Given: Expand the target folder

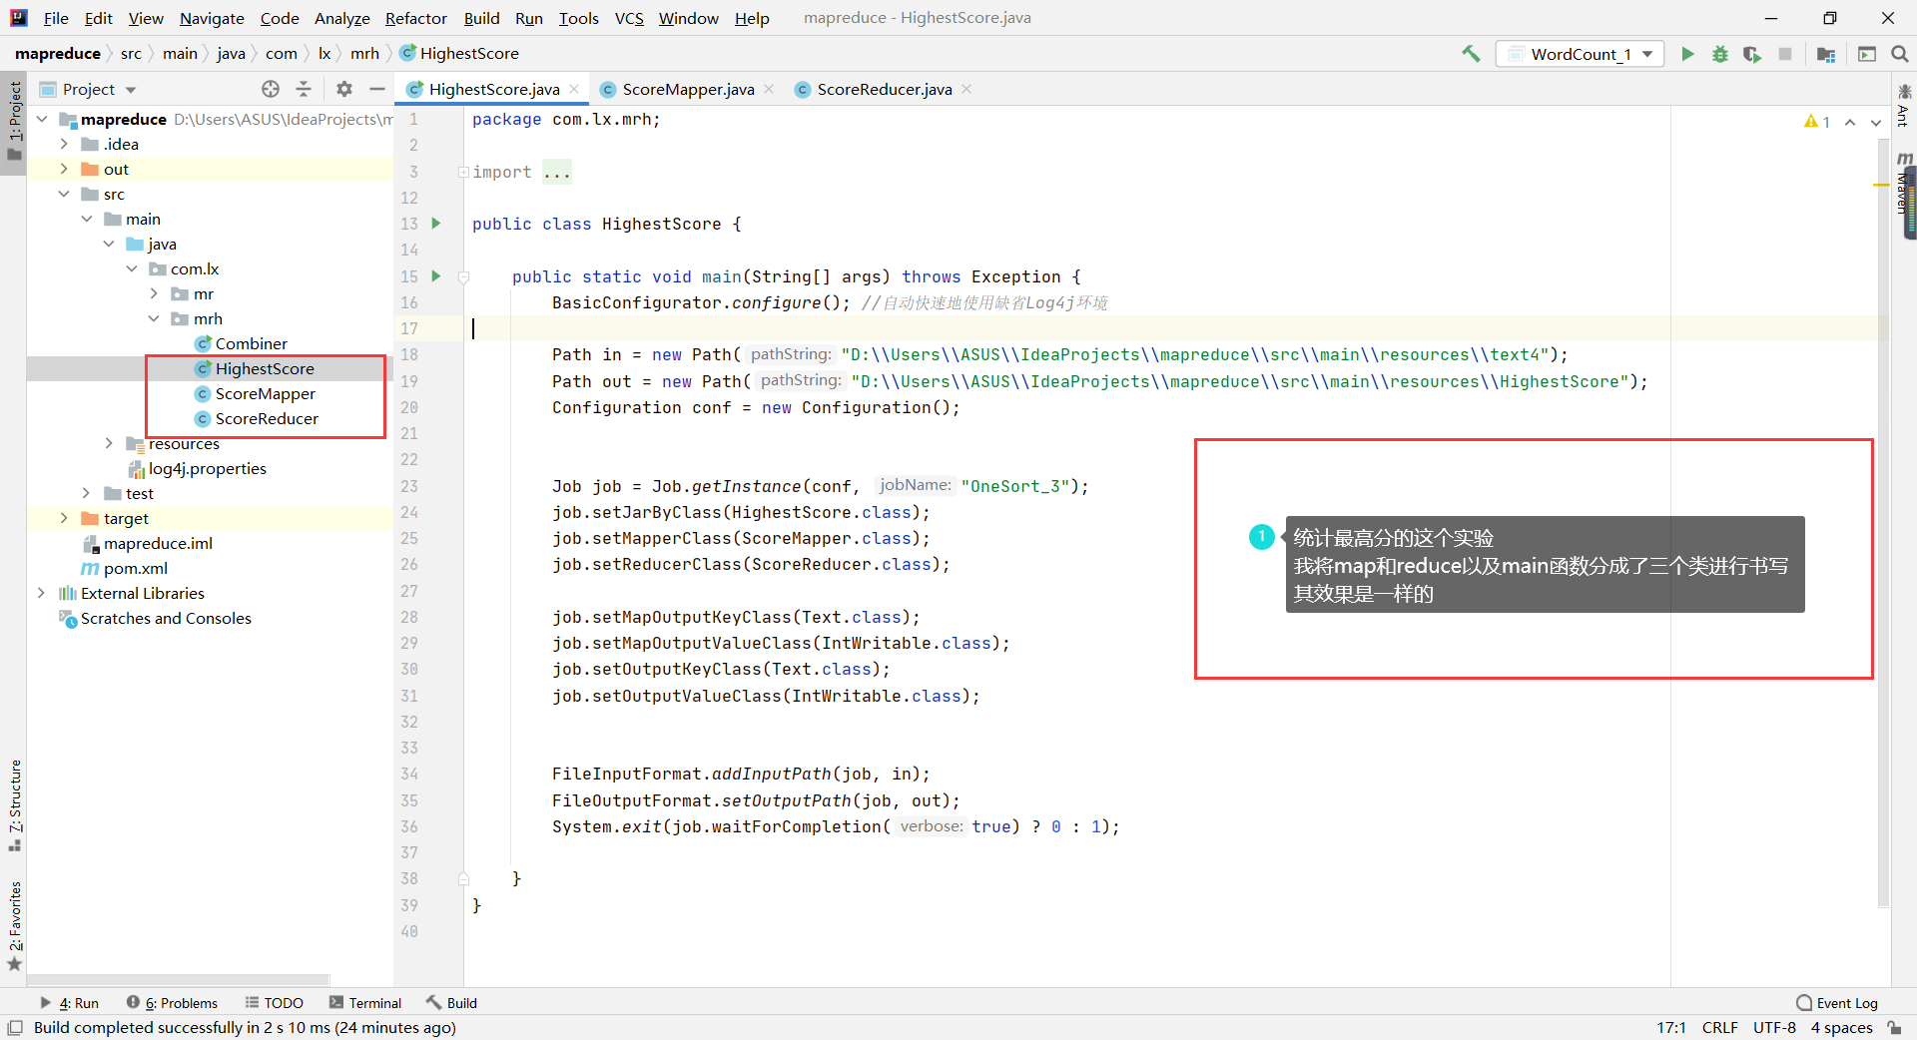Looking at the screenshot, I should [x=64, y=518].
